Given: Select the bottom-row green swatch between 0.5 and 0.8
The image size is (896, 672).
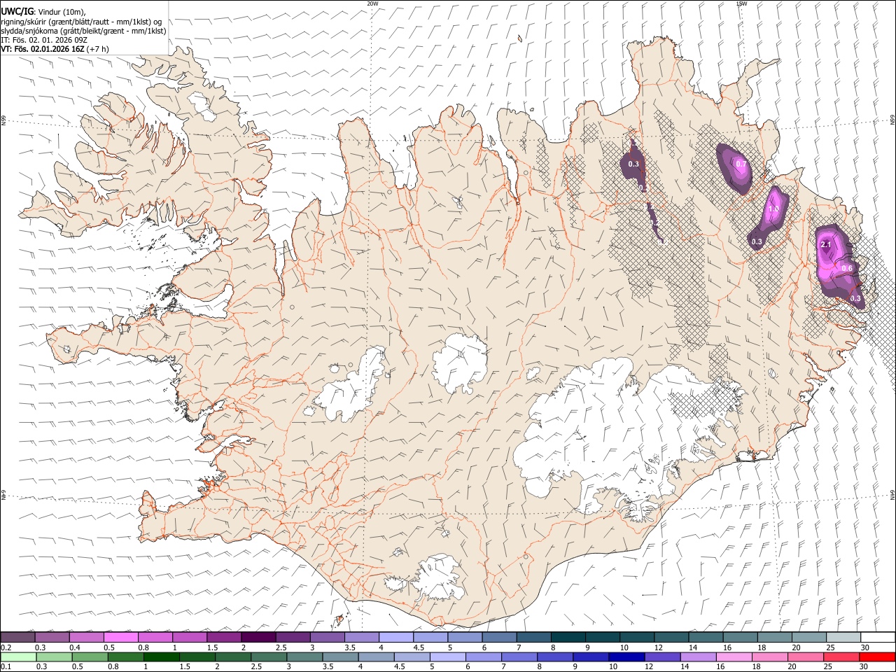Looking at the screenshot, I should [90, 657].
